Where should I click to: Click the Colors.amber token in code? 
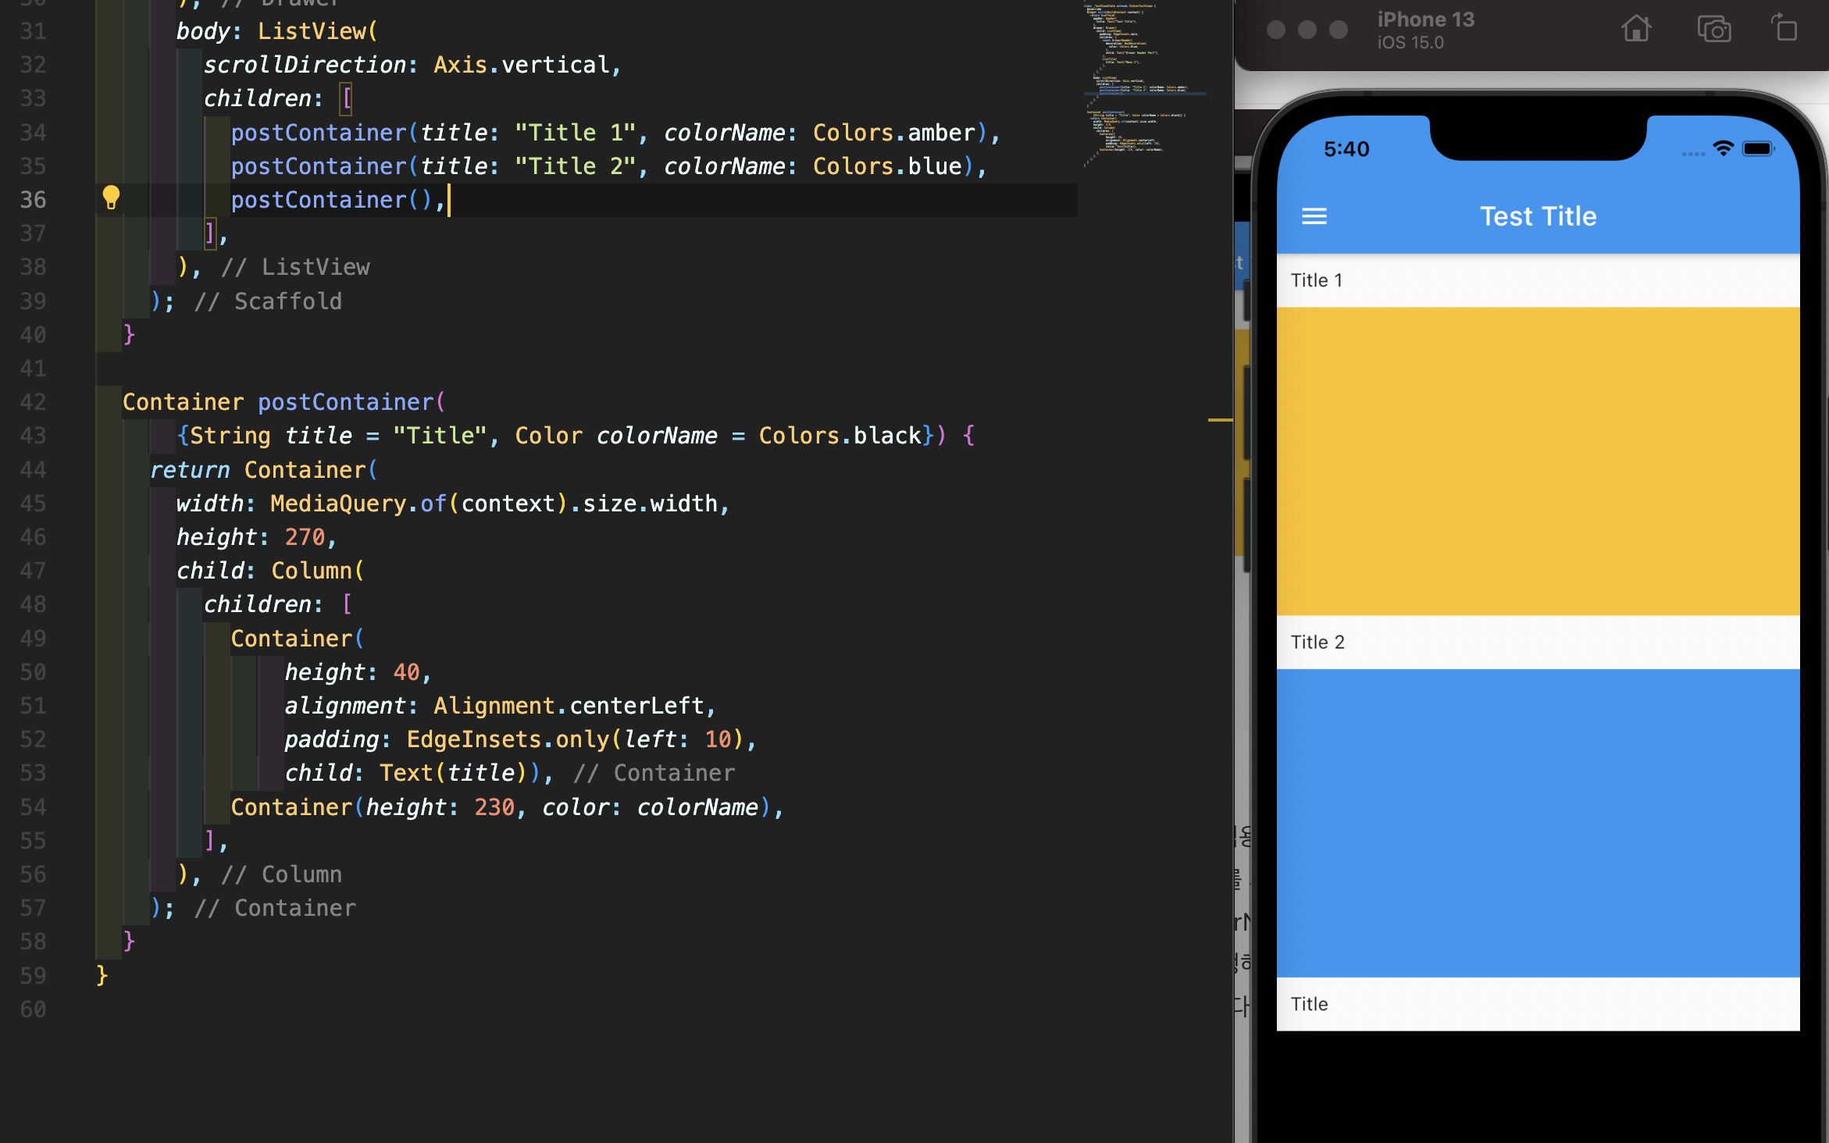point(893,133)
